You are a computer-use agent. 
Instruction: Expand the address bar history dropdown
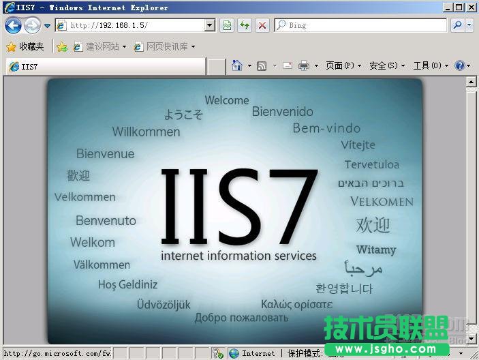point(210,25)
